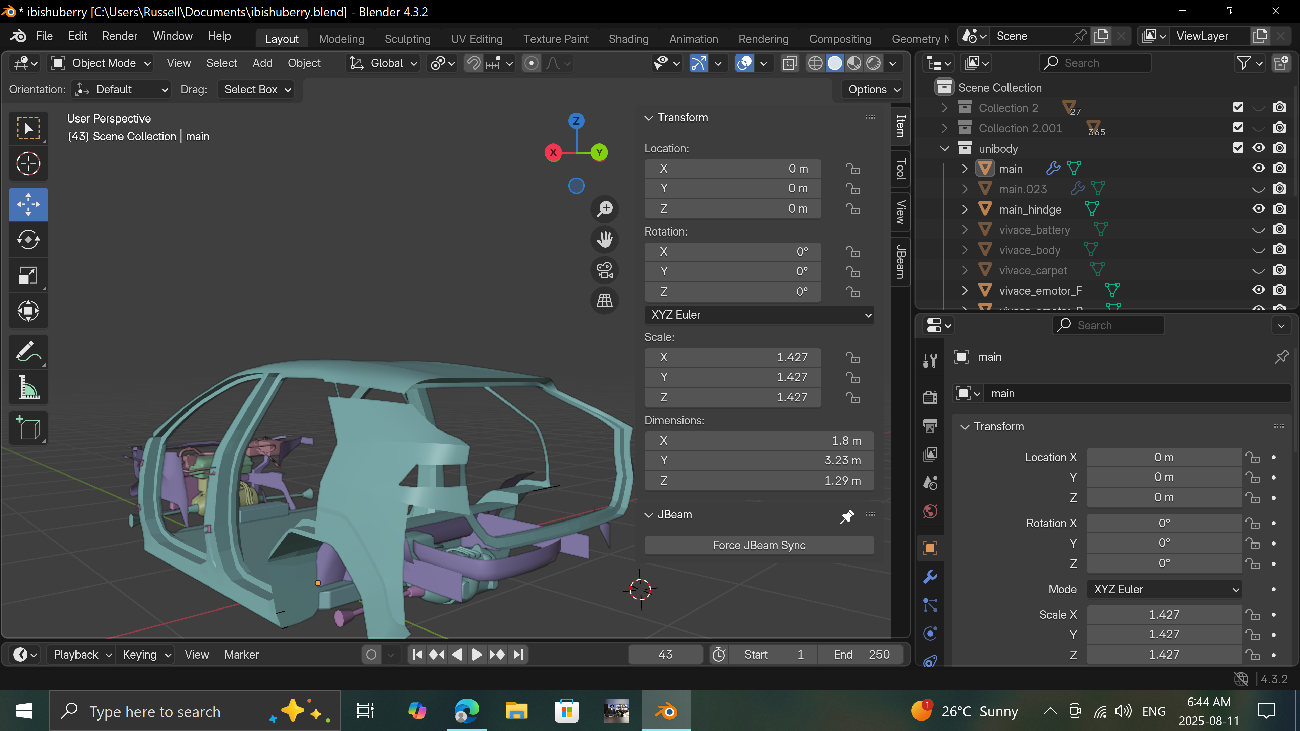Select the Rotate tool
Image resolution: width=1300 pixels, height=731 pixels.
28,240
